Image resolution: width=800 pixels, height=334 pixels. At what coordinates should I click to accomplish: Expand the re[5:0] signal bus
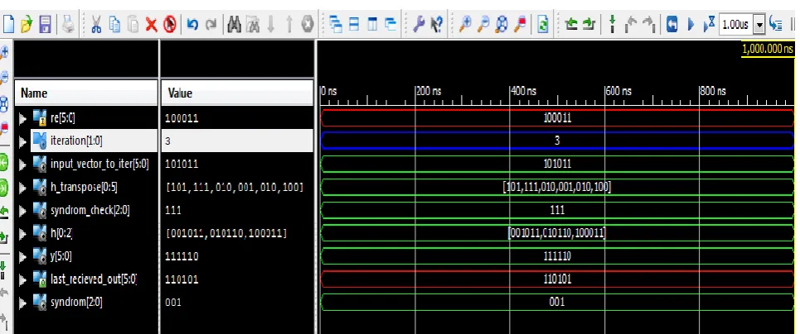coord(22,118)
